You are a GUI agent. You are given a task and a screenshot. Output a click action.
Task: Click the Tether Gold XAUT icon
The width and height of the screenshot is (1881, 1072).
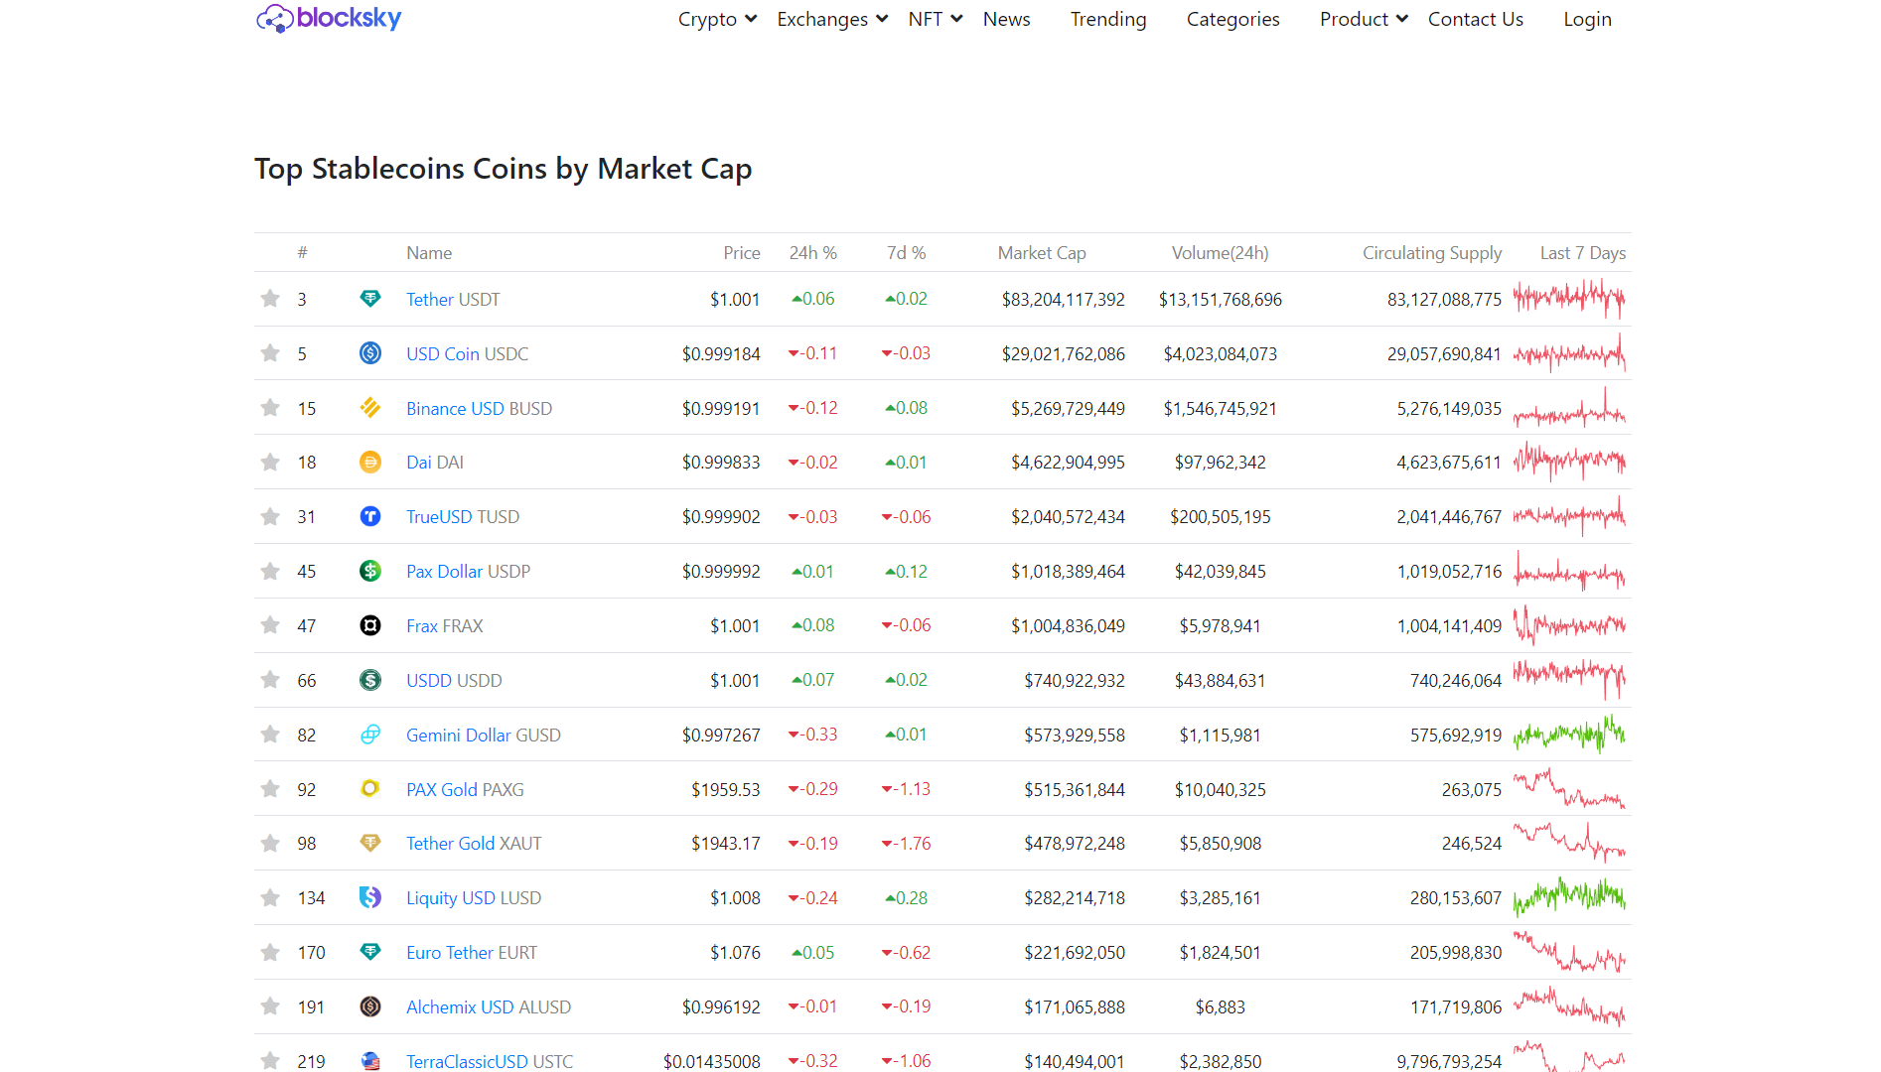[x=370, y=844]
